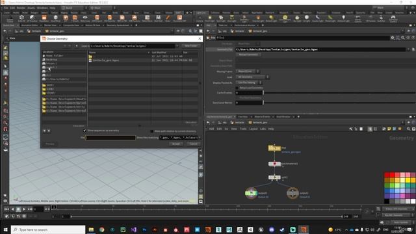Create an Area Light from the shelf
Image resolution: width=416 pixels, height=234 pixels.
(x=231, y=18)
